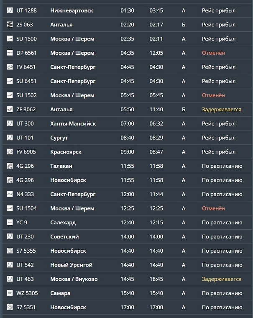
Task: Click terminal Б in the 2S 063 row
Action: [x=184, y=25]
